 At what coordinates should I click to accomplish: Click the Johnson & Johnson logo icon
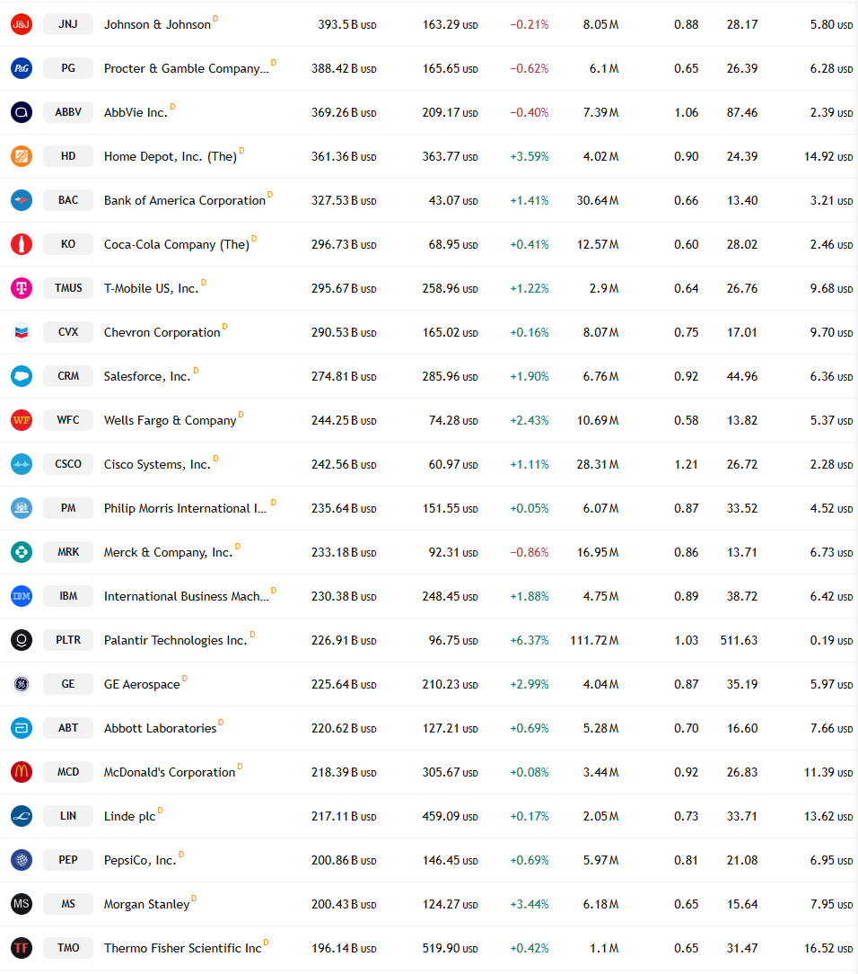pos(22,24)
